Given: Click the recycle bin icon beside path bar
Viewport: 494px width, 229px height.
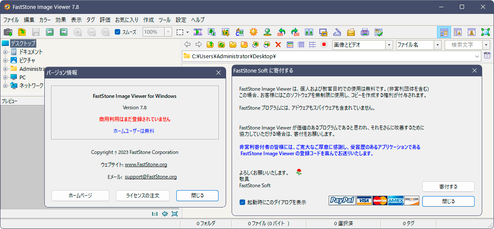Looking at the screenshot, I should [487, 56].
